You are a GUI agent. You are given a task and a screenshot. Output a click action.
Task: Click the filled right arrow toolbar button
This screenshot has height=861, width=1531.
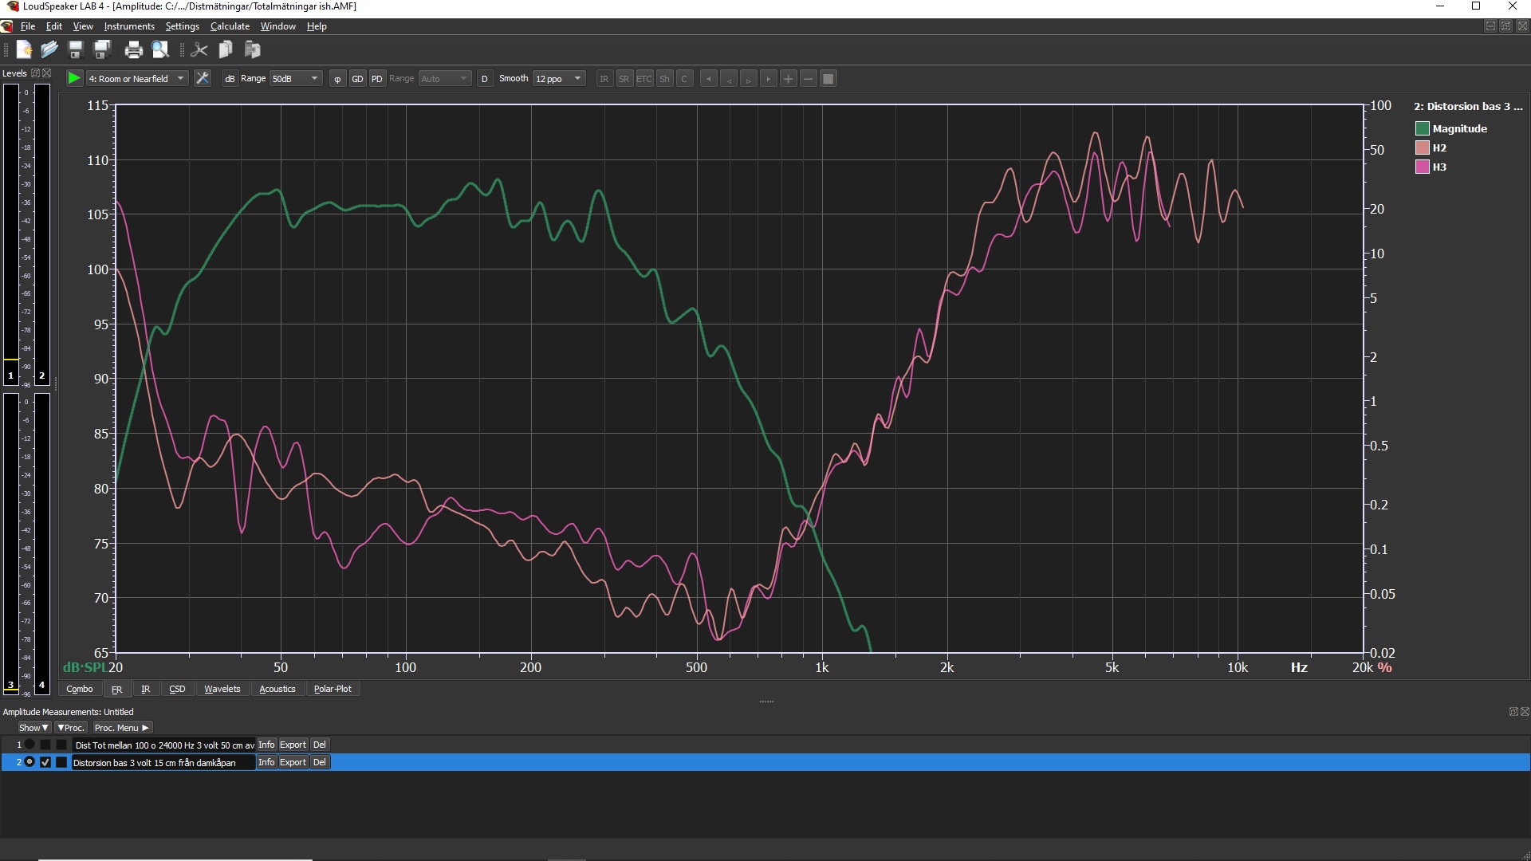pyautogui.click(x=769, y=78)
